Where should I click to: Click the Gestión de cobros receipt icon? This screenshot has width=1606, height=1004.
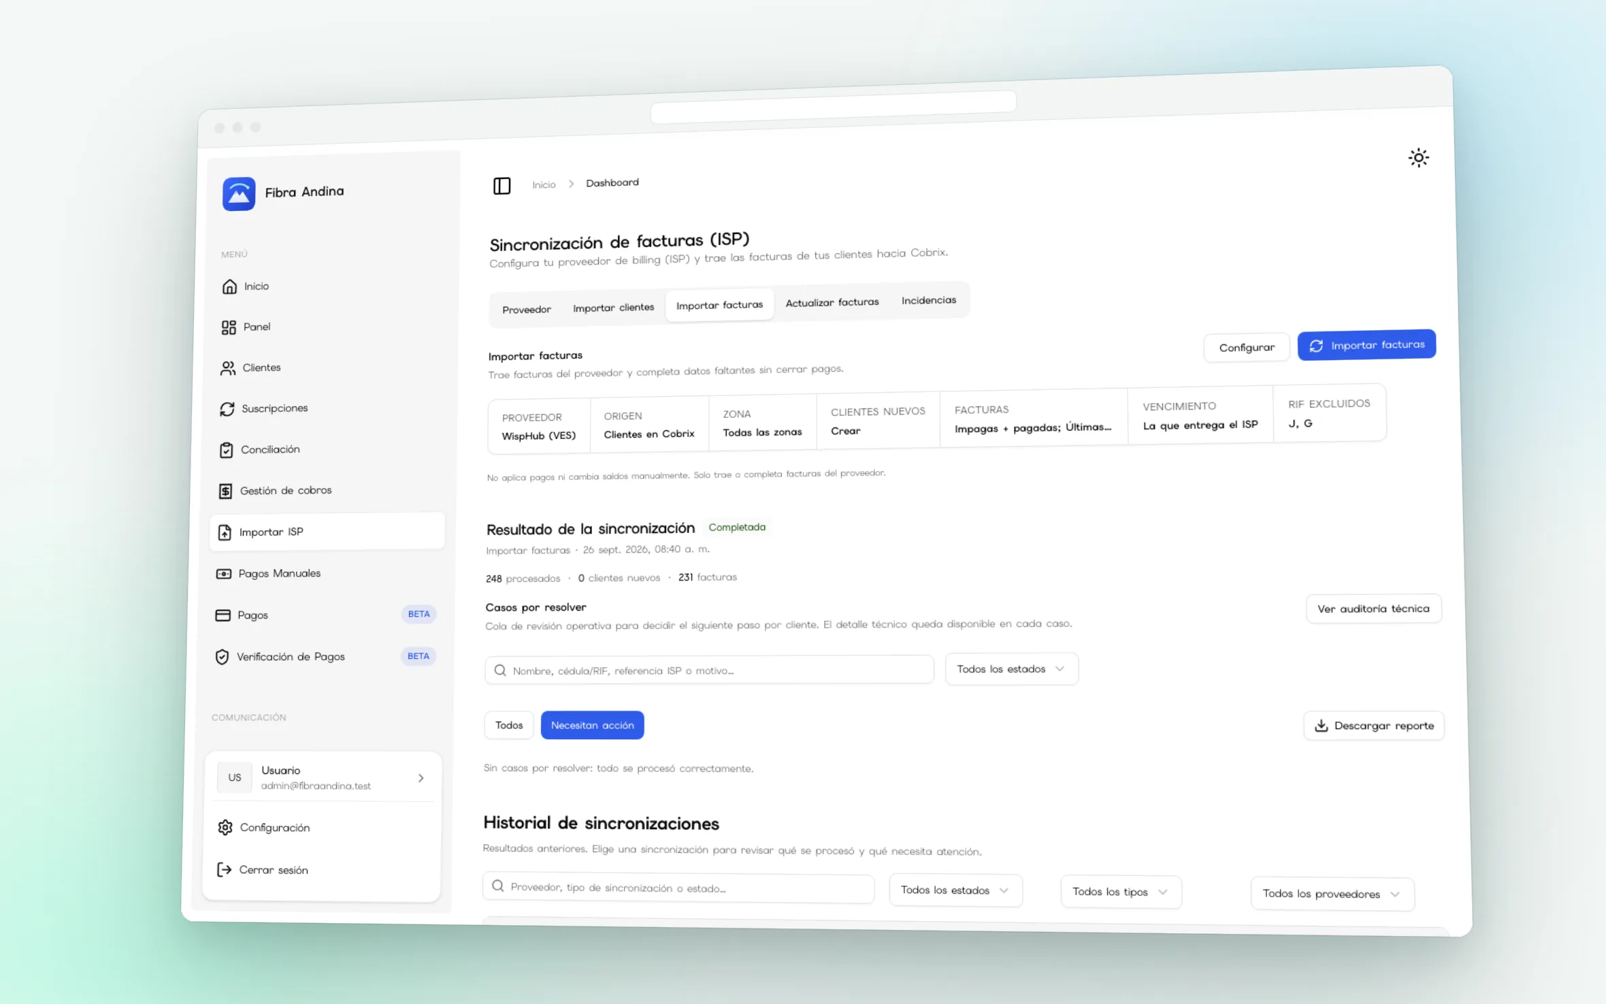coord(225,491)
